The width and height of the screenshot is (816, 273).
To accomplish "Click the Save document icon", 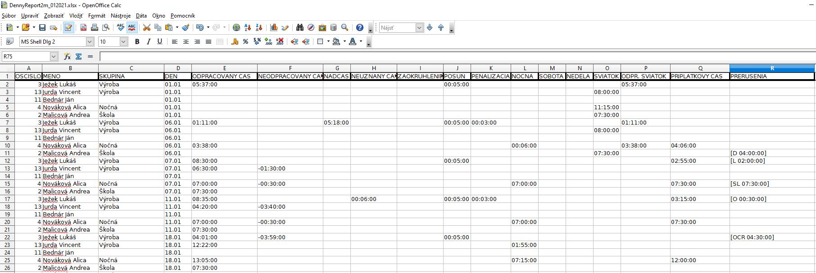I will 42,27.
